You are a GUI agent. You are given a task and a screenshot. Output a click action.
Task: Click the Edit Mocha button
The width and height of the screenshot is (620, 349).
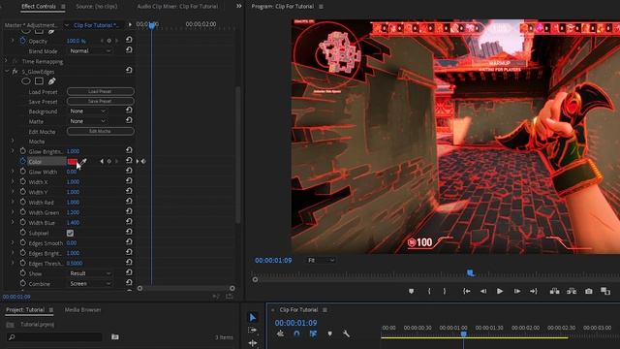(x=101, y=131)
